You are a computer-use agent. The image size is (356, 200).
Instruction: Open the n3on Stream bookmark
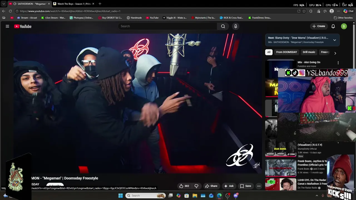(x=53, y=18)
